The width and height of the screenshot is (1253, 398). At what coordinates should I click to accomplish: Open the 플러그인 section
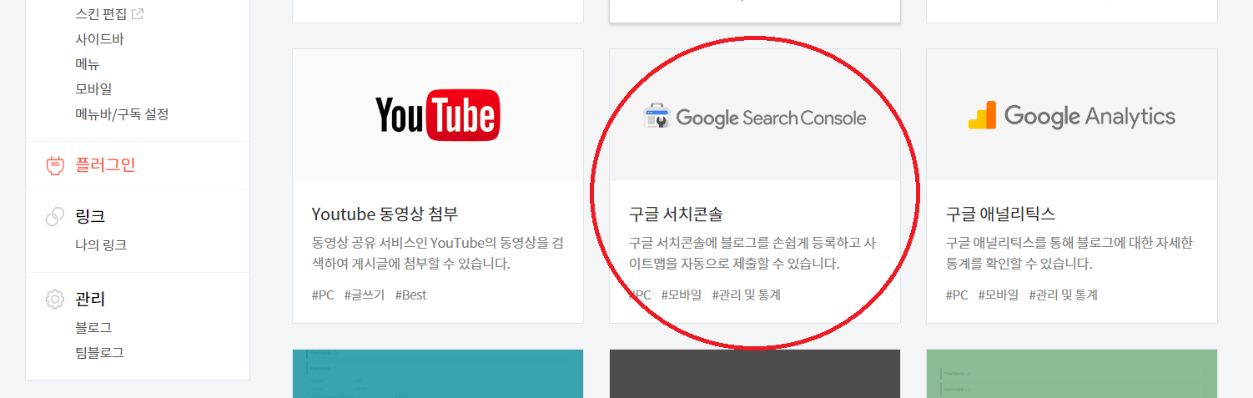tap(105, 164)
